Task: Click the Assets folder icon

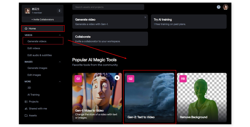Action: 26,116
